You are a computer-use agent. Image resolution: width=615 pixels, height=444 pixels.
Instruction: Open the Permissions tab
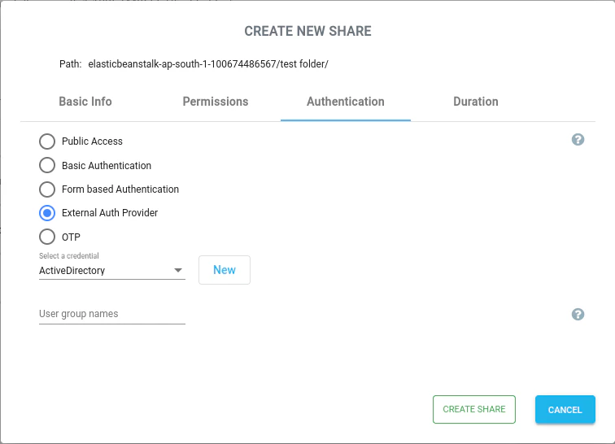point(216,102)
